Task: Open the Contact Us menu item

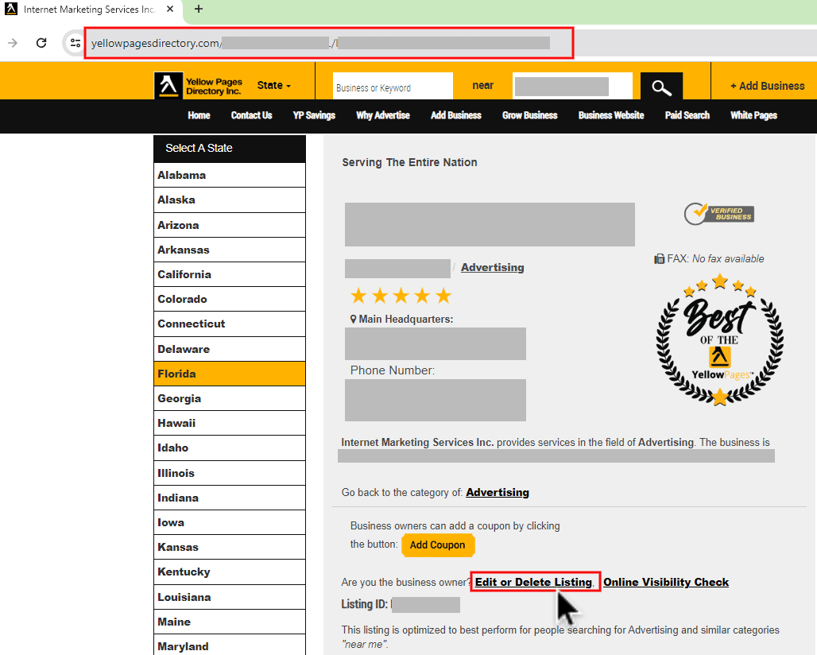Action: [x=252, y=115]
